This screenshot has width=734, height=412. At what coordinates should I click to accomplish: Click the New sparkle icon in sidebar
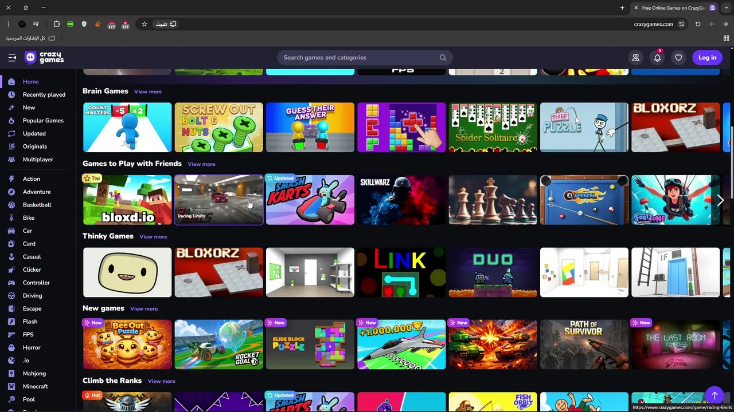coord(11,108)
